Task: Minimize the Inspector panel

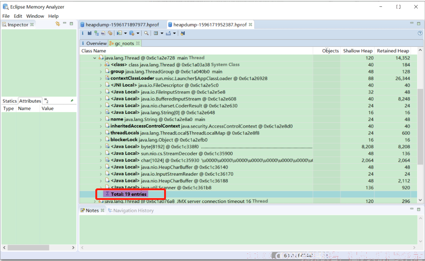Action: click(65, 23)
